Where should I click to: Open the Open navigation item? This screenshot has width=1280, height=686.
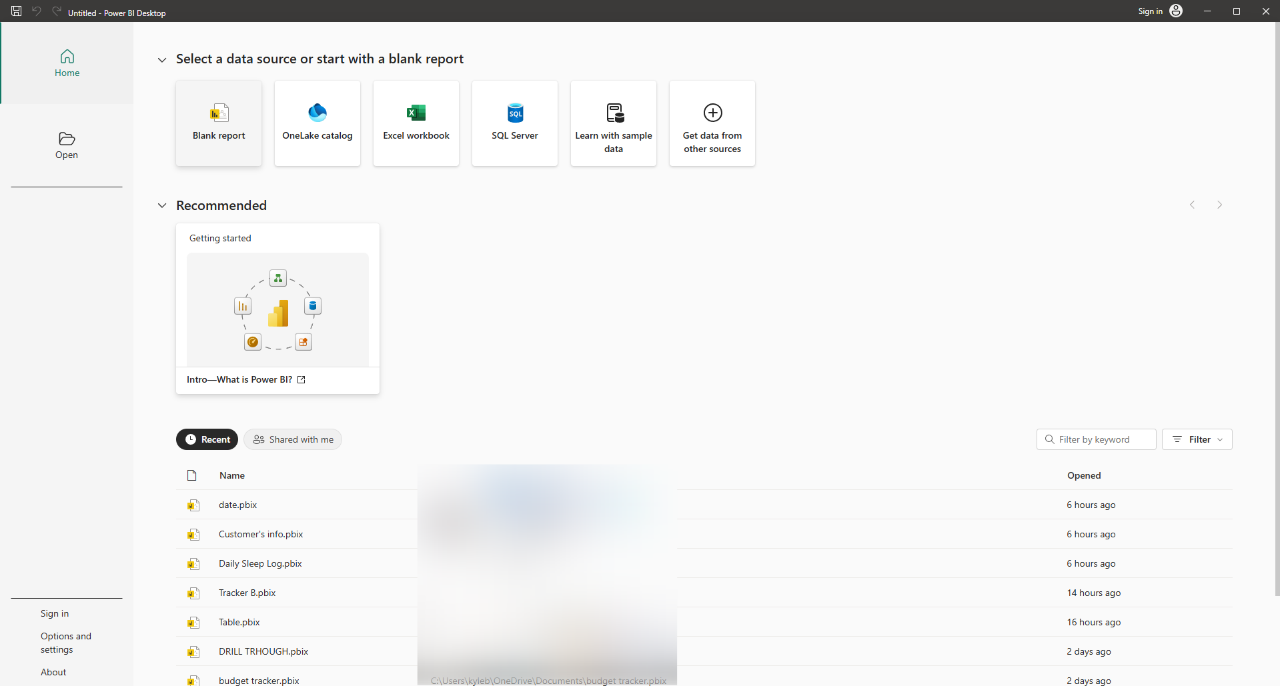pos(67,145)
